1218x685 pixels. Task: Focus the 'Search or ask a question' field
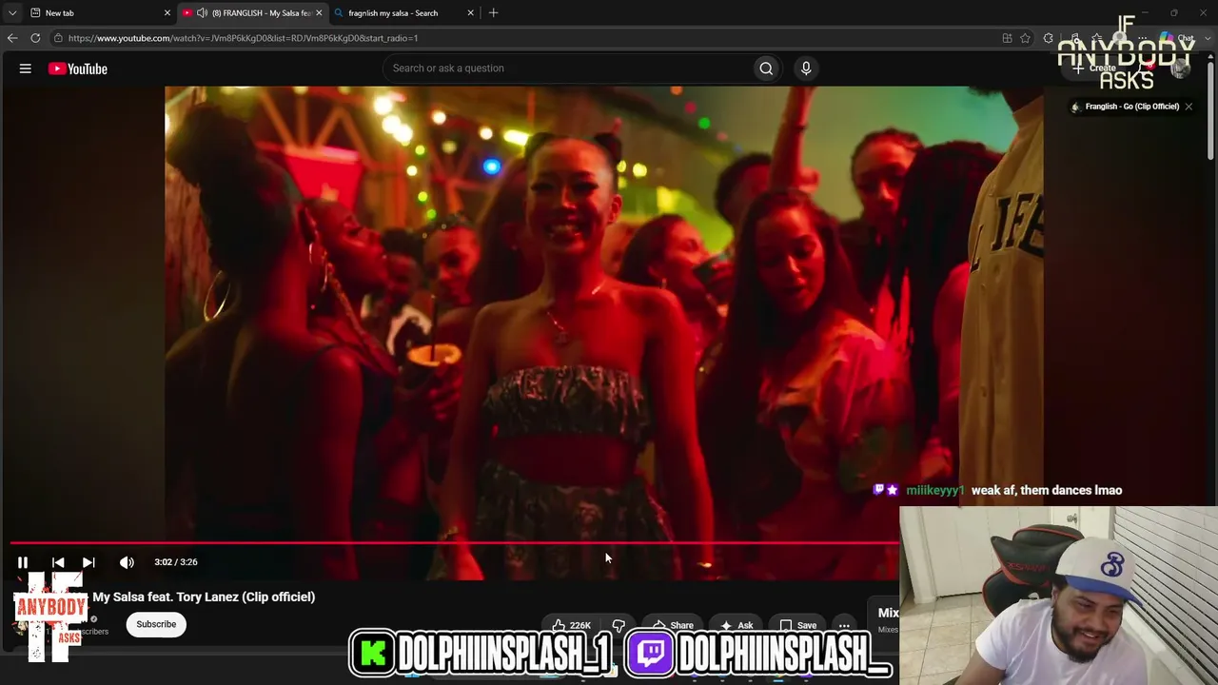(x=566, y=68)
